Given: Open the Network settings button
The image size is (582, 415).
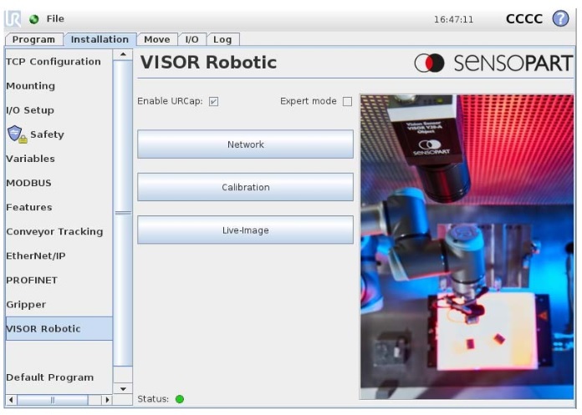Looking at the screenshot, I should [x=245, y=144].
